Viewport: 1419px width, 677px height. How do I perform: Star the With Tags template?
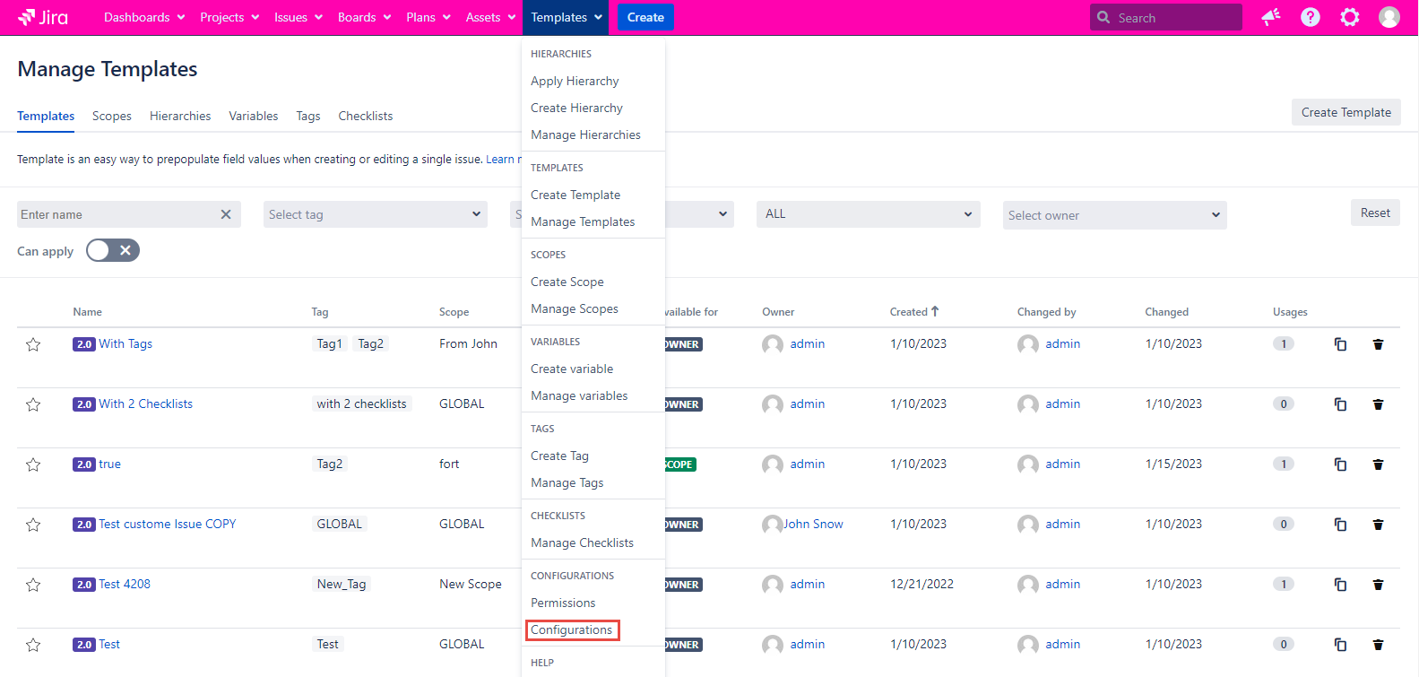point(33,344)
